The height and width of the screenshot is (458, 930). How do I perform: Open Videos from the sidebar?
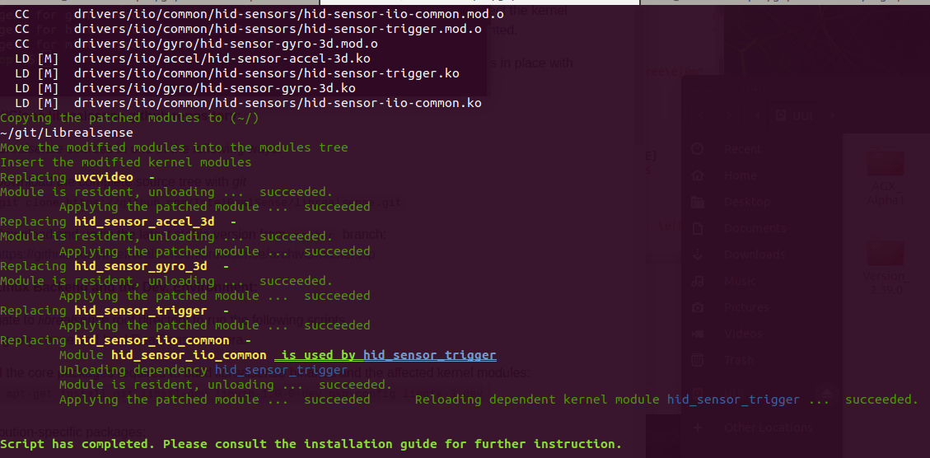pyautogui.click(x=742, y=334)
